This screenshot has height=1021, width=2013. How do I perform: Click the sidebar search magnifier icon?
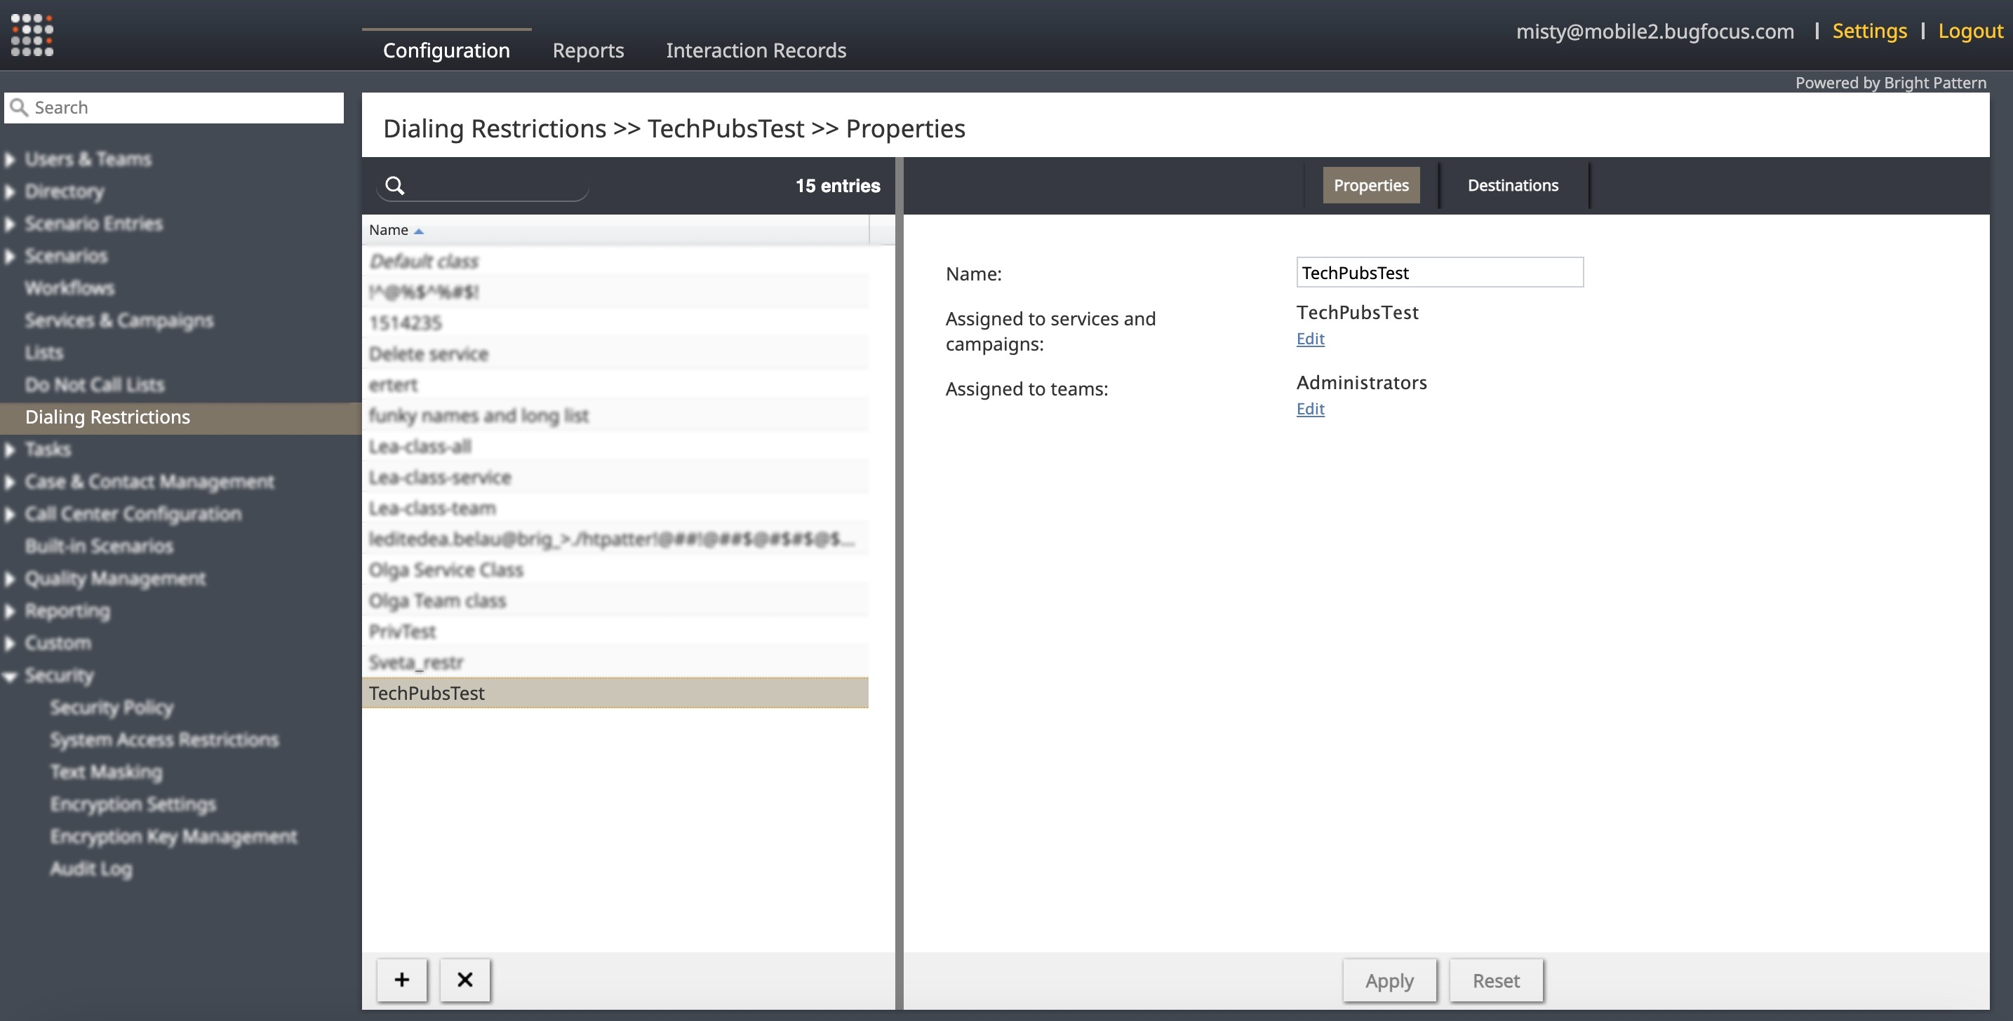pyautogui.click(x=20, y=108)
